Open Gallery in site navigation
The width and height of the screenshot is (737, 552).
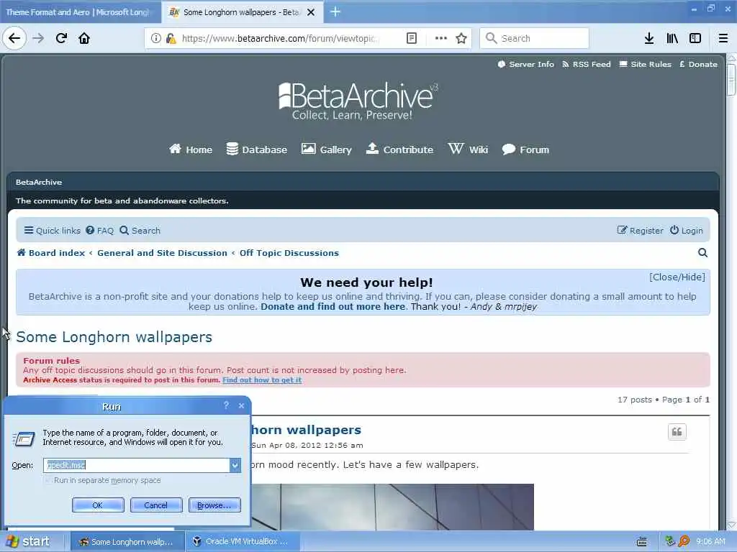(x=326, y=149)
